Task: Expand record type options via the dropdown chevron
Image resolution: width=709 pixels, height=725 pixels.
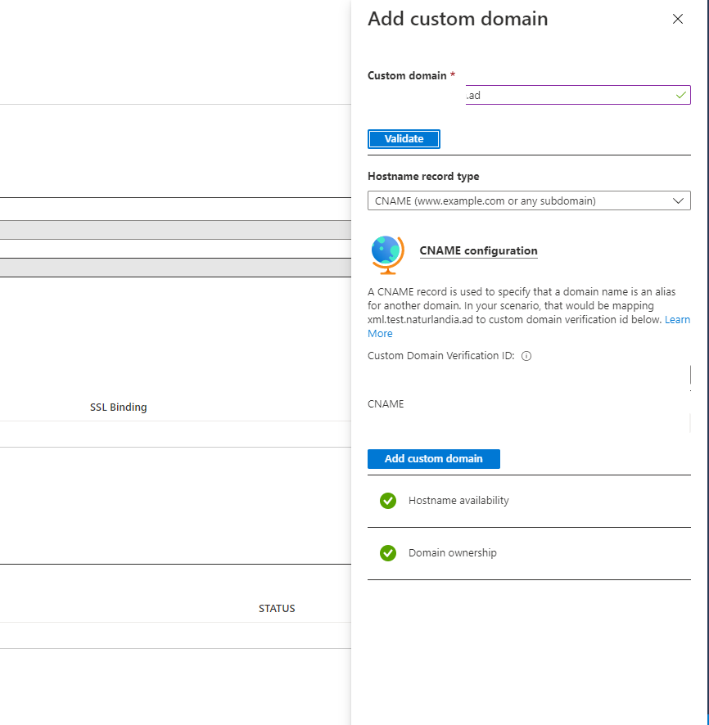Action: [678, 200]
